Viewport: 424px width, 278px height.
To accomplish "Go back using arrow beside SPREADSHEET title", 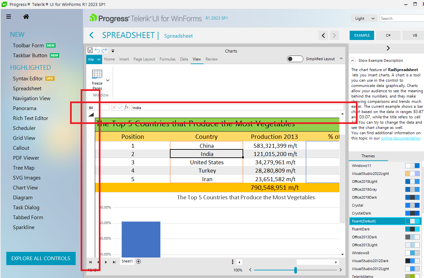I will pyautogui.click(x=92, y=35).
